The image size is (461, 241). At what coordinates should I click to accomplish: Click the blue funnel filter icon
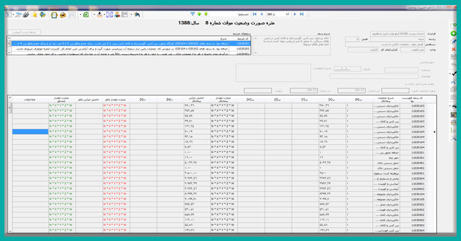coord(192,14)
